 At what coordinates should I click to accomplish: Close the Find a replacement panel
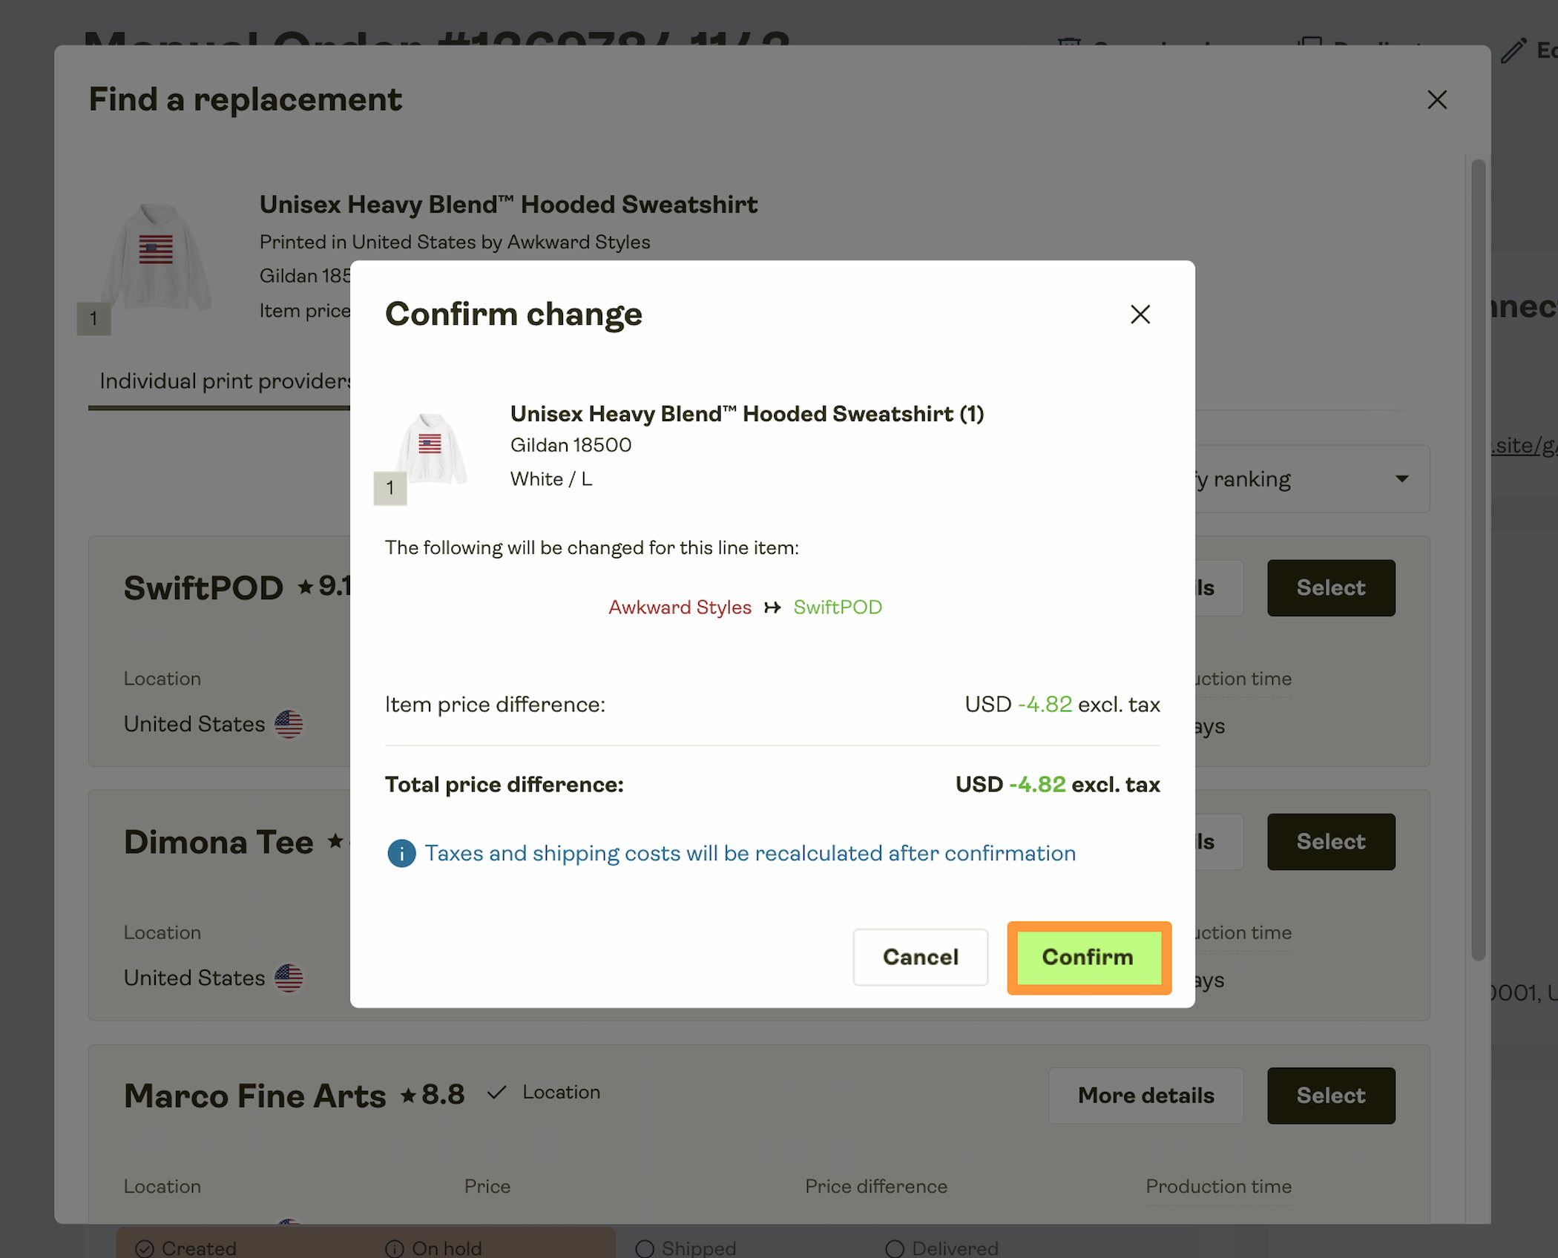[1437, 99]
